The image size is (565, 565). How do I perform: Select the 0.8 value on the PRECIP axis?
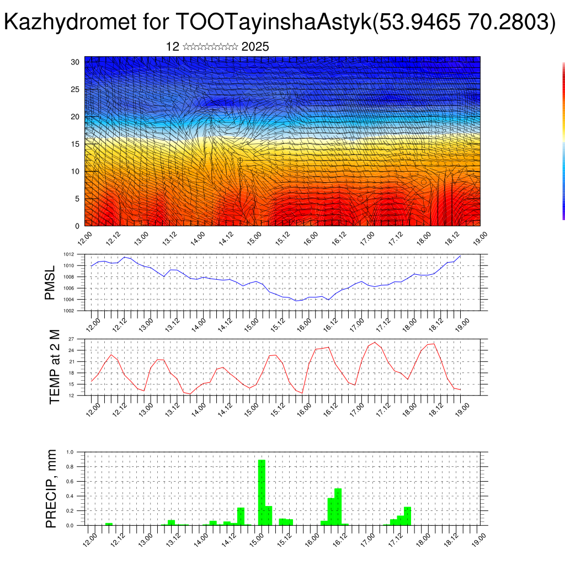[x=70, y=467]
